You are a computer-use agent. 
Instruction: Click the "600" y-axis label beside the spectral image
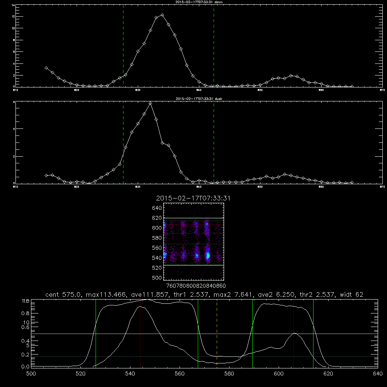point(157,228)
